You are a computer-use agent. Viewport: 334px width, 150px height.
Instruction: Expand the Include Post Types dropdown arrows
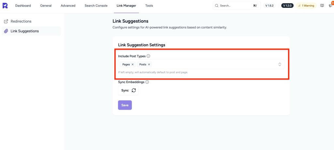click(280, 64)
